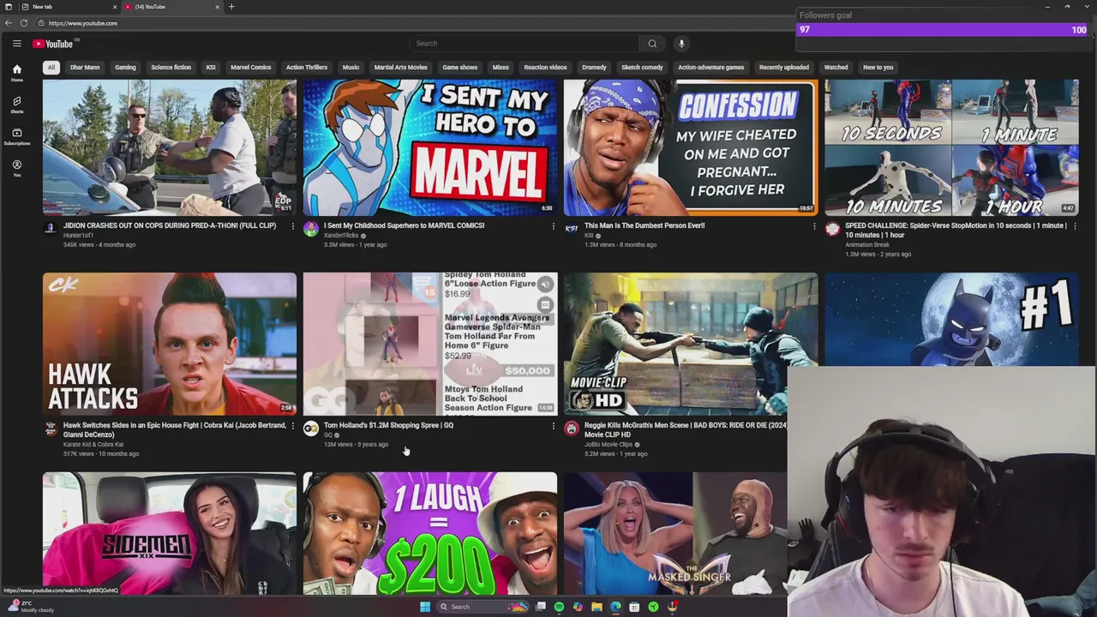Close the New tab browser tab
1097x617 pixels.
coord(115,7)
